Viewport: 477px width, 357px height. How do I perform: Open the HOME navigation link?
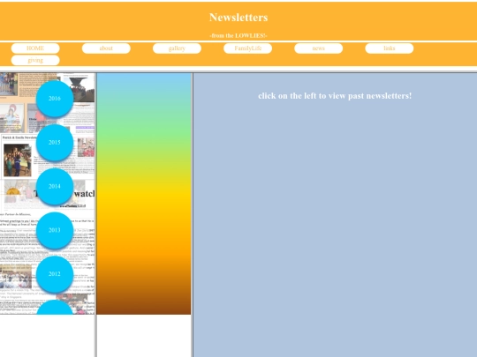[x=35, y=48]
